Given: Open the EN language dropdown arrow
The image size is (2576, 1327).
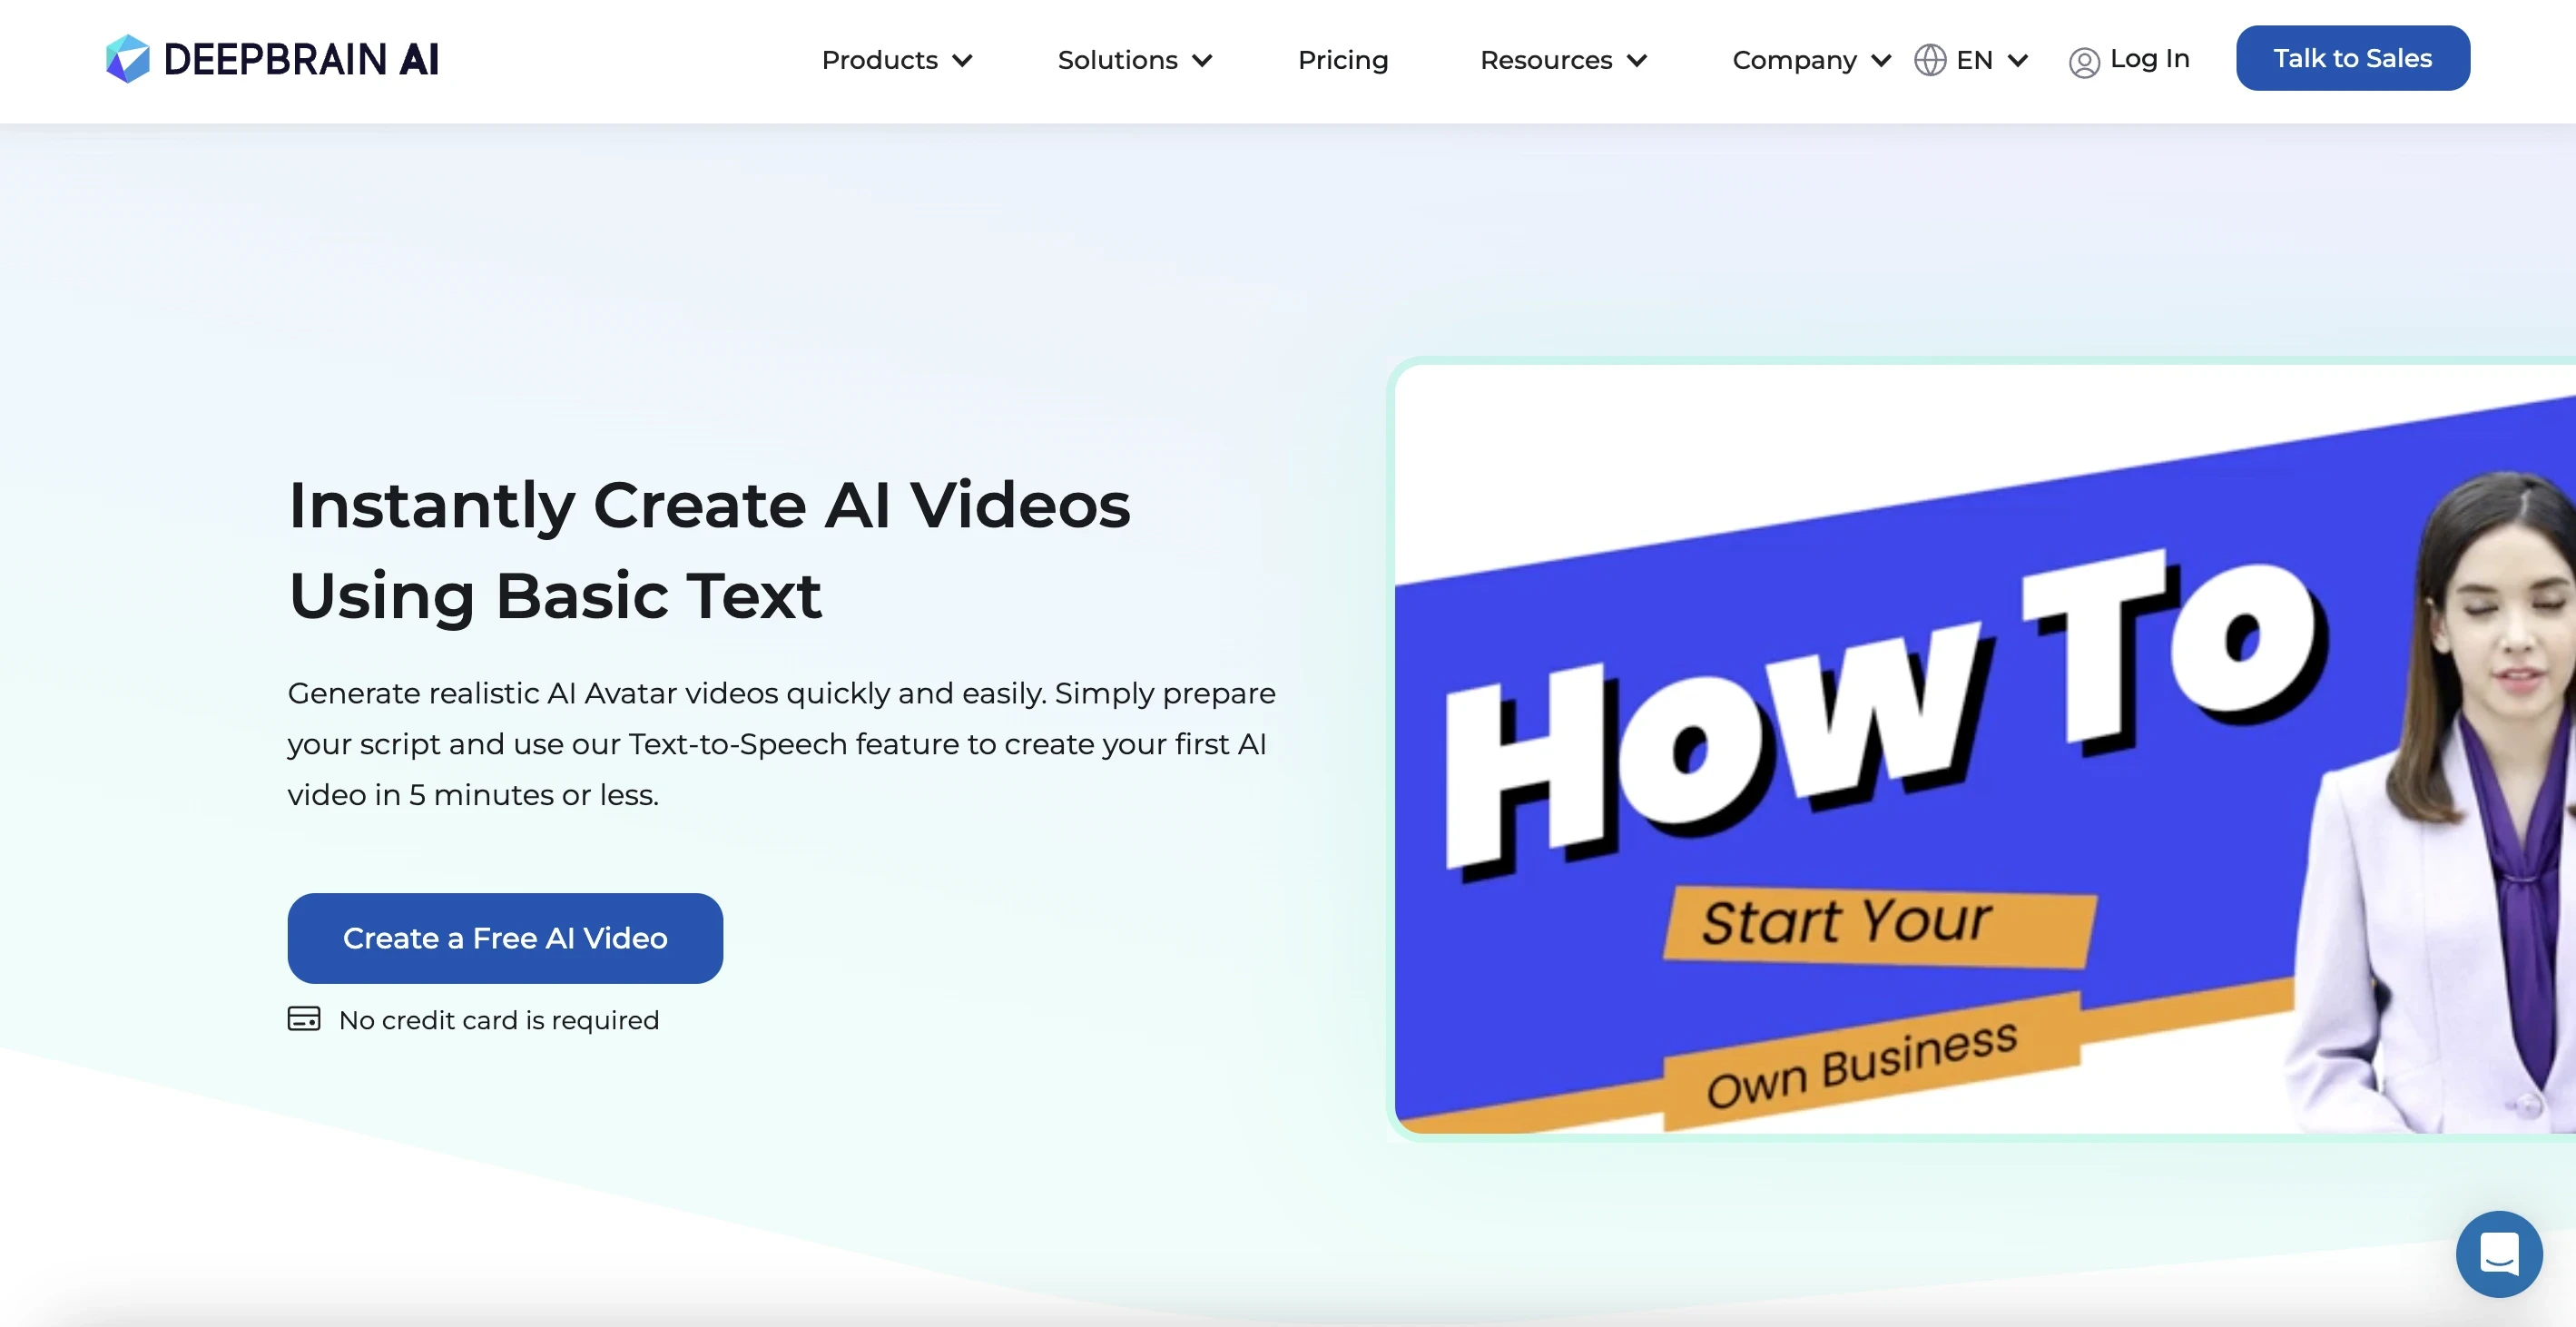Looking at the screenshot, I should [x=2018, y=61].
